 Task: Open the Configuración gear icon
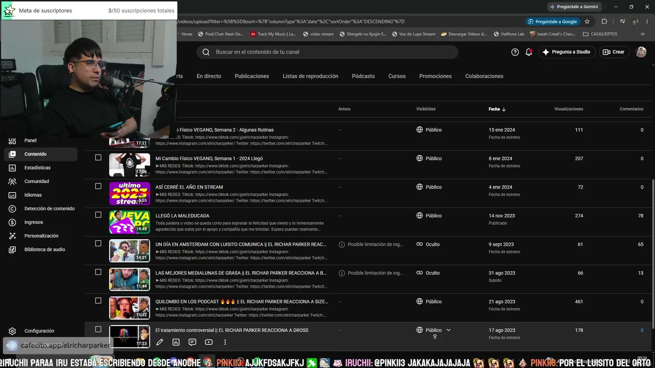(x=13, y=331)
